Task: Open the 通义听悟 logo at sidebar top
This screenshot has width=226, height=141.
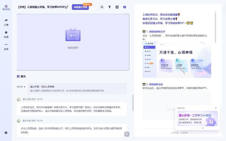Action: pos(6,7)
